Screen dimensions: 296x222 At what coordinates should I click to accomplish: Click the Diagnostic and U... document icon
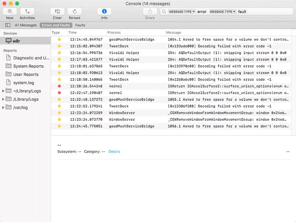(8, 58)
